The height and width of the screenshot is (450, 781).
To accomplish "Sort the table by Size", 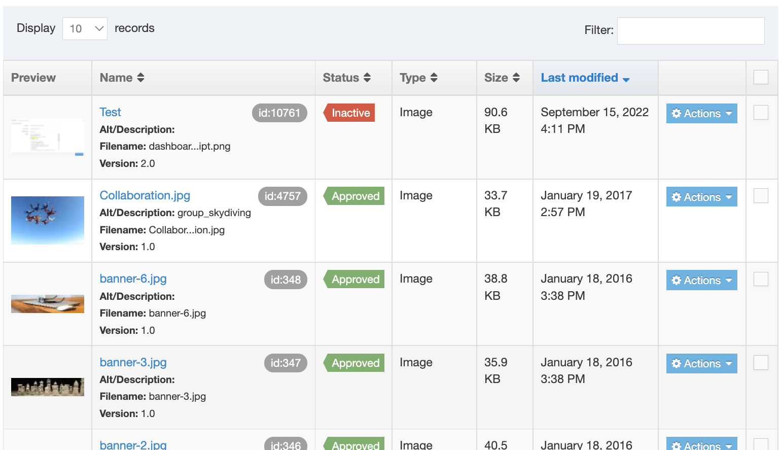I will 516,78.
